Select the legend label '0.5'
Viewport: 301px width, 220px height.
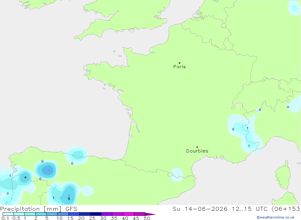tap(16, 218)
